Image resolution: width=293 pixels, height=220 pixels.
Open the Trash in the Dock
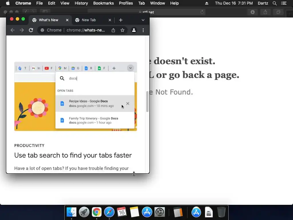[x=221, y=212]
